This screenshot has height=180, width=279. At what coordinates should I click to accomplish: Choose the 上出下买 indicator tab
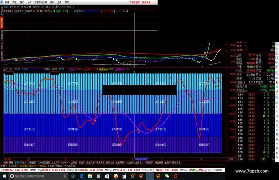pos(56,163)
